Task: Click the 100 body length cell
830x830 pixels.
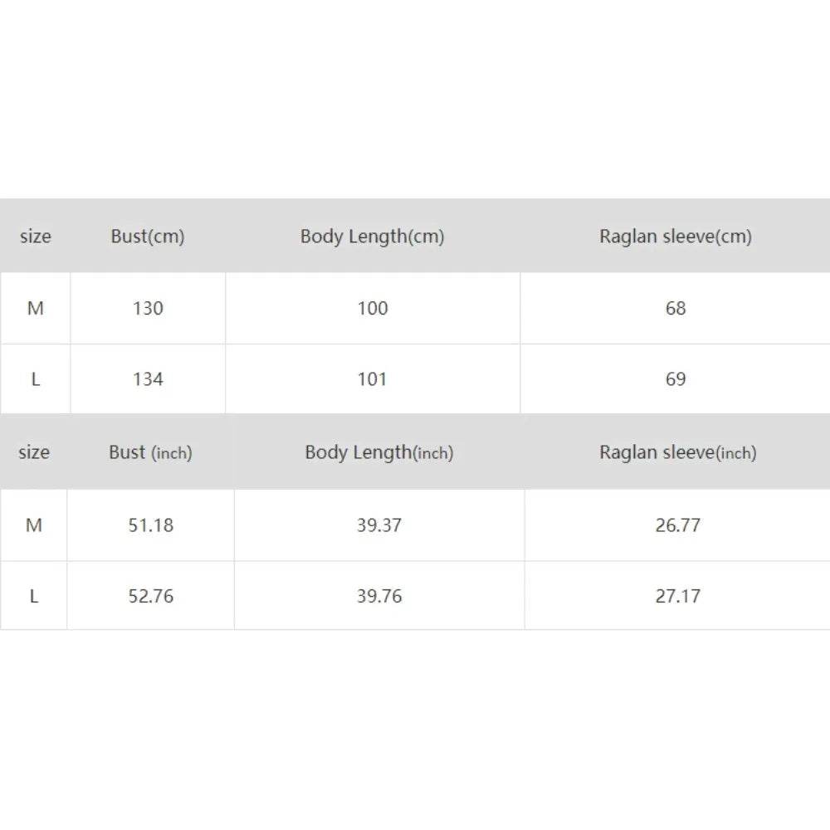Action: 373,309
